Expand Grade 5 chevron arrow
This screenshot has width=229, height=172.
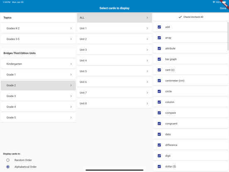[71, 118]
